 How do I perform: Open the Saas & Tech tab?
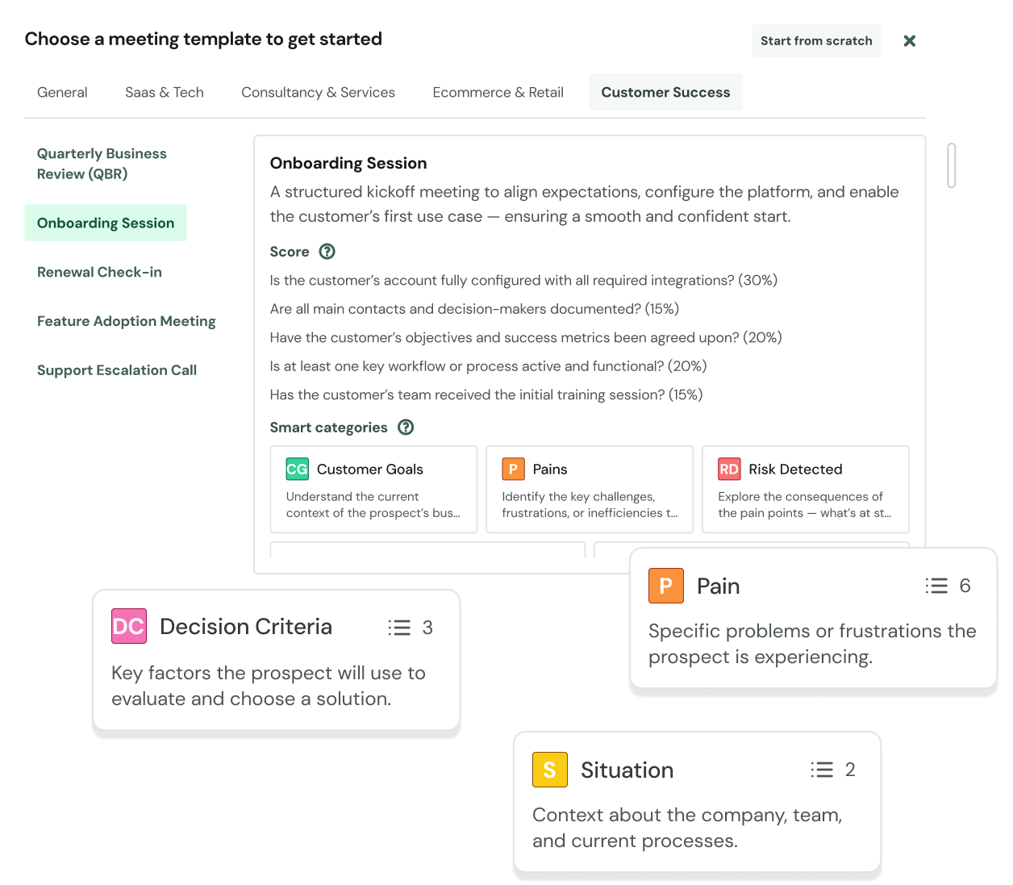(165, 93)
